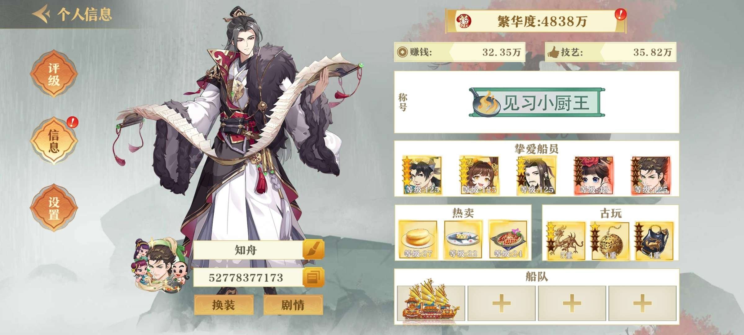The image size is (744, 335).
Task: Copy the player ID with the copy icon
Action: [x=313, y=277]
